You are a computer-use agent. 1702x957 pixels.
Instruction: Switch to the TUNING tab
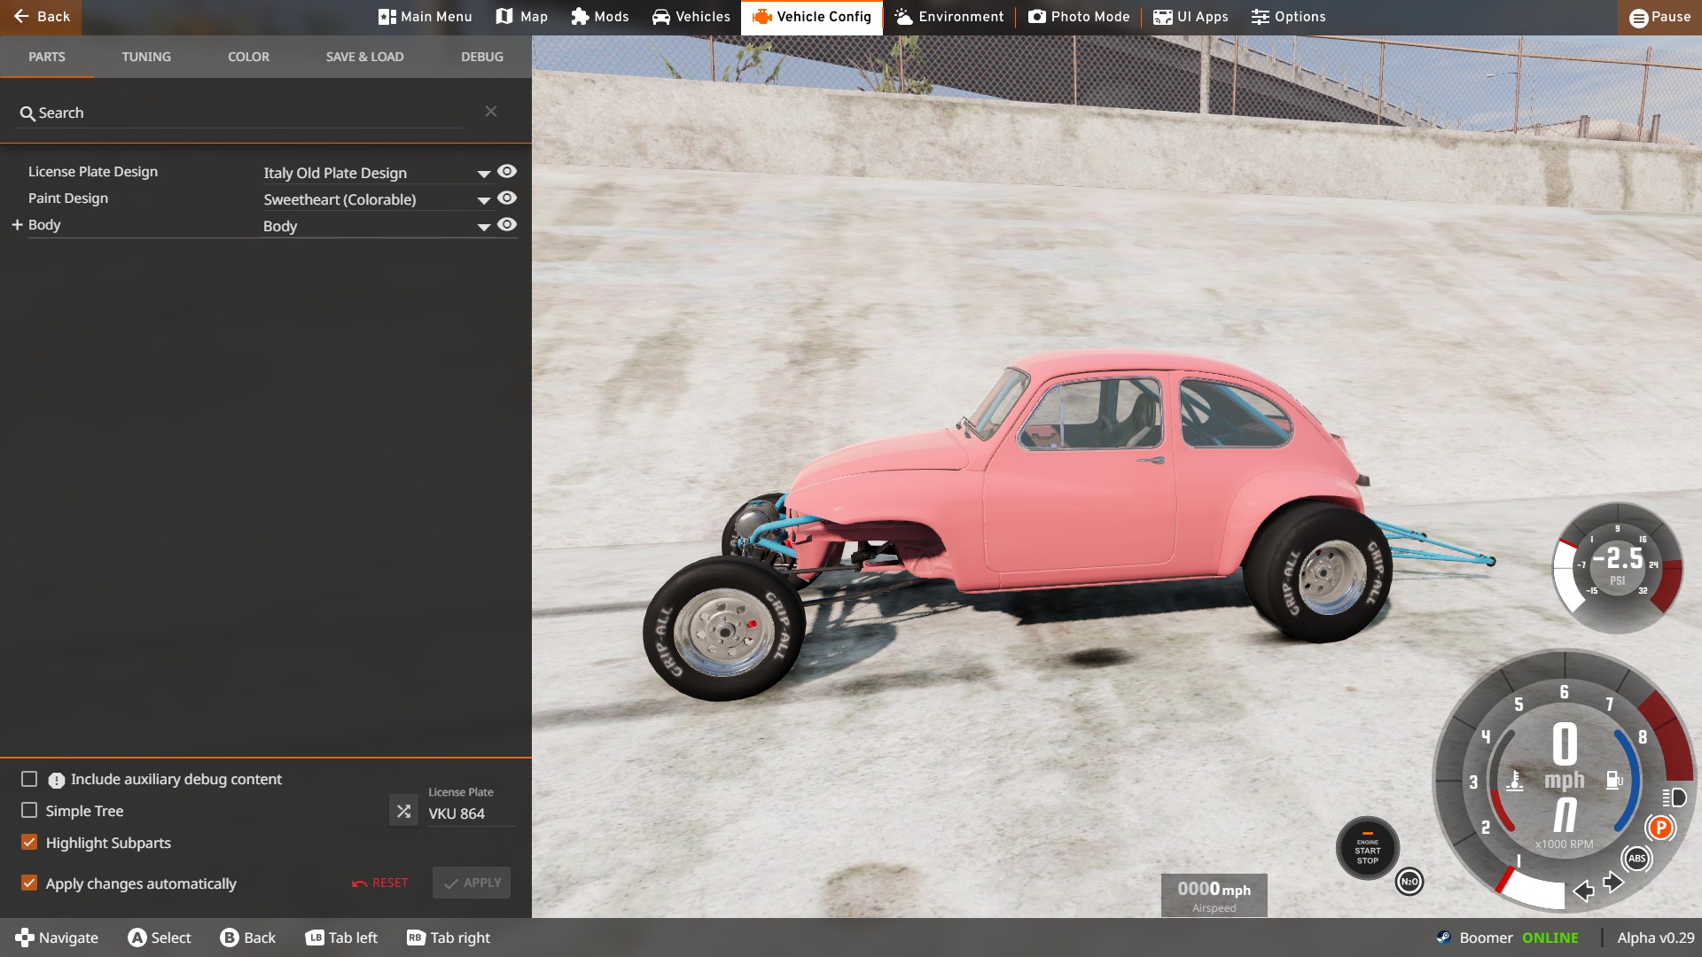pyautogui.click(x=146, y=57)
